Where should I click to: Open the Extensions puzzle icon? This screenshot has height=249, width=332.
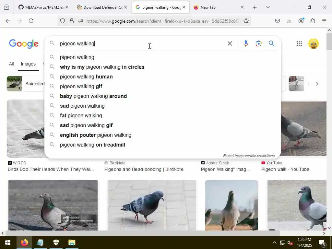(313, 21)
